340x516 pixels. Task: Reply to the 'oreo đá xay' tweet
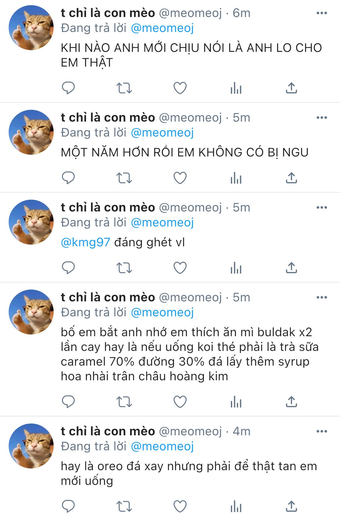[68, 506]
